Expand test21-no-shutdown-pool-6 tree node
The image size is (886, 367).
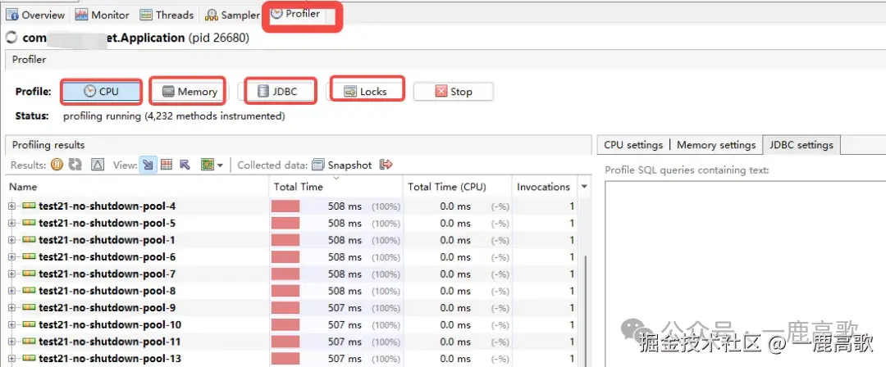tap(11, 257)
